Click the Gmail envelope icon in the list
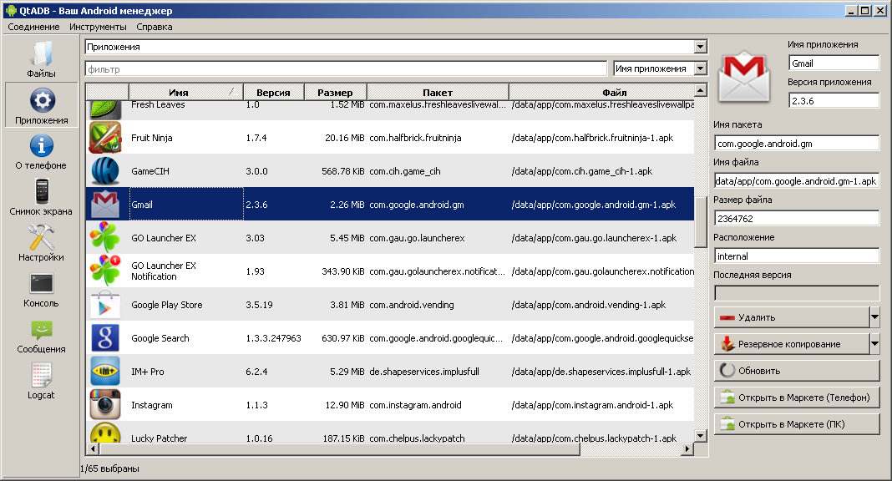This screenshot has height=481, width=892. 105,205
